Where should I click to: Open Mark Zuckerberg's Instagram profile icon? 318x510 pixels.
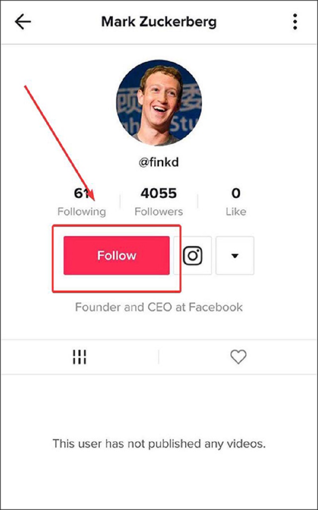[x=193, y=256]
